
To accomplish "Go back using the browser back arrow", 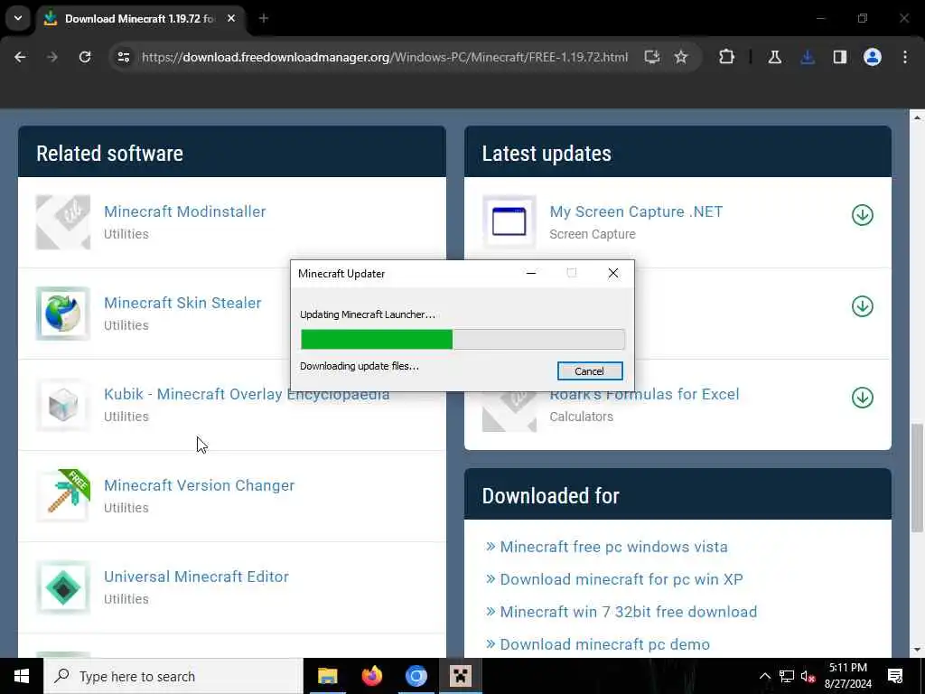I will click(x=20, y=57).
